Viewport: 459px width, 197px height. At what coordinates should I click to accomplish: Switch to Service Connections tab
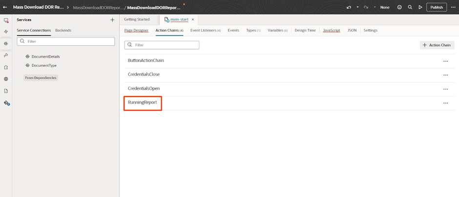[x=34, y=30]
